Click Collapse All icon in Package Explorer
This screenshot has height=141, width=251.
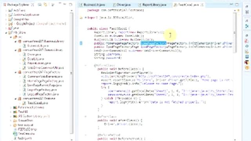click(40, 5)
